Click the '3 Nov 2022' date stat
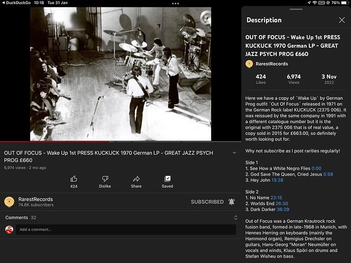Image resolution: width=351 pixels, height=263 pixels. tap(329, 79)
